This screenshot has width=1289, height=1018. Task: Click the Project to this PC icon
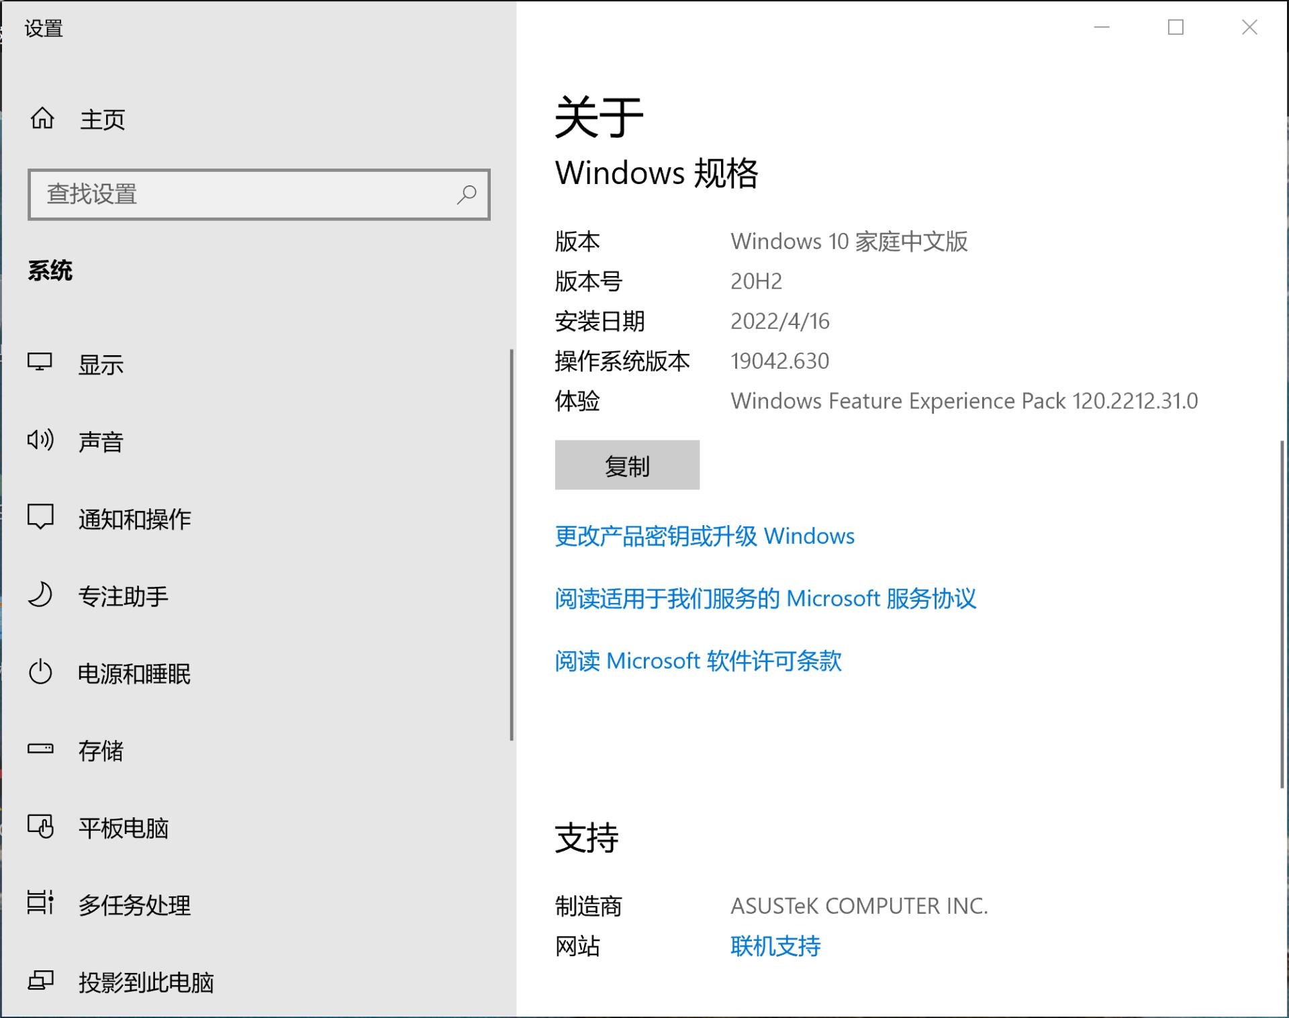point(40,981)
